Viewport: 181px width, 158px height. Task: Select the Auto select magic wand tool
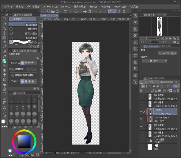click(4, 42)
